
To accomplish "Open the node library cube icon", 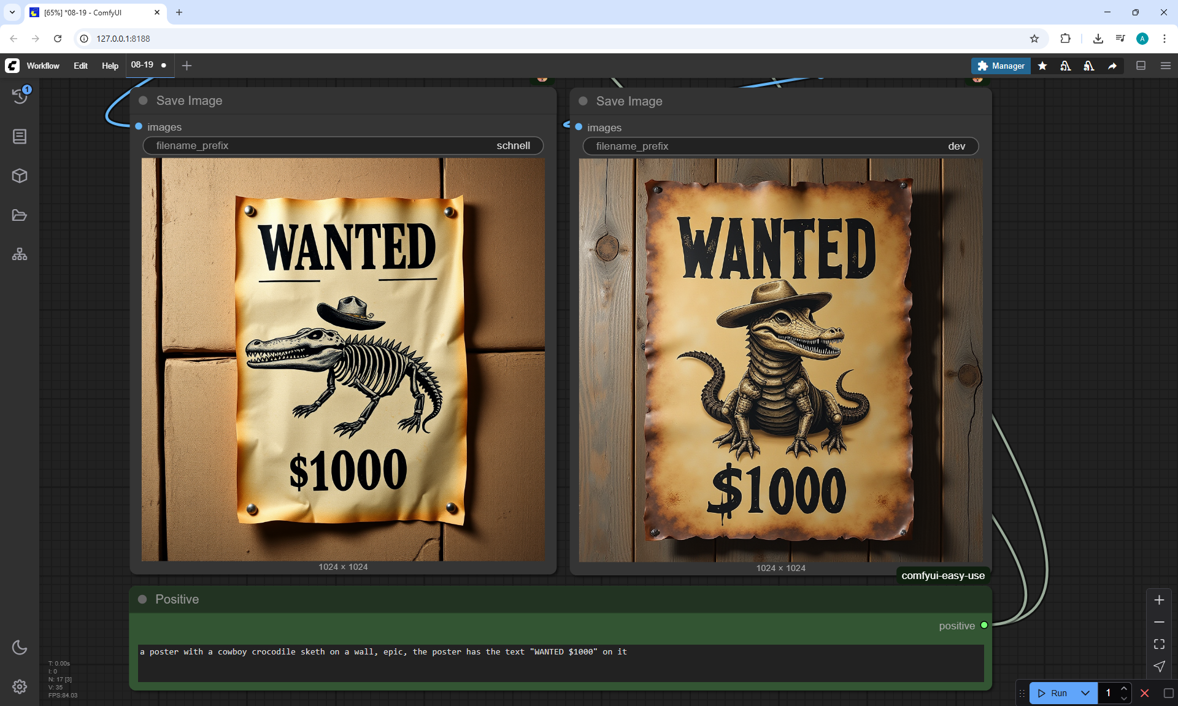I will [20, 176].
